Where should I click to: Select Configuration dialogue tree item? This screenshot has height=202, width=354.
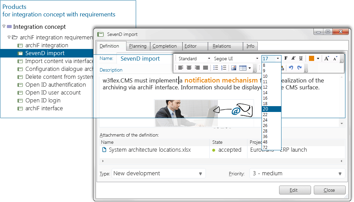click(59, 69)
